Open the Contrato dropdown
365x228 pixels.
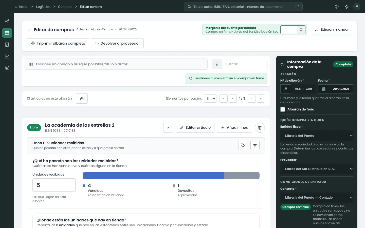pyautogui.click(x=317, y=198)
